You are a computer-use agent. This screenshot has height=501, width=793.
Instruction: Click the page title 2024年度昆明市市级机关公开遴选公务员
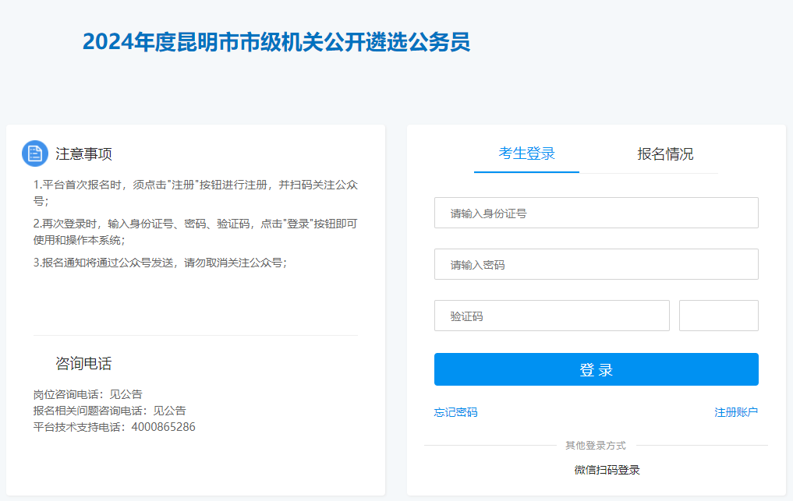pyautogui.click(x=276, y=42)
